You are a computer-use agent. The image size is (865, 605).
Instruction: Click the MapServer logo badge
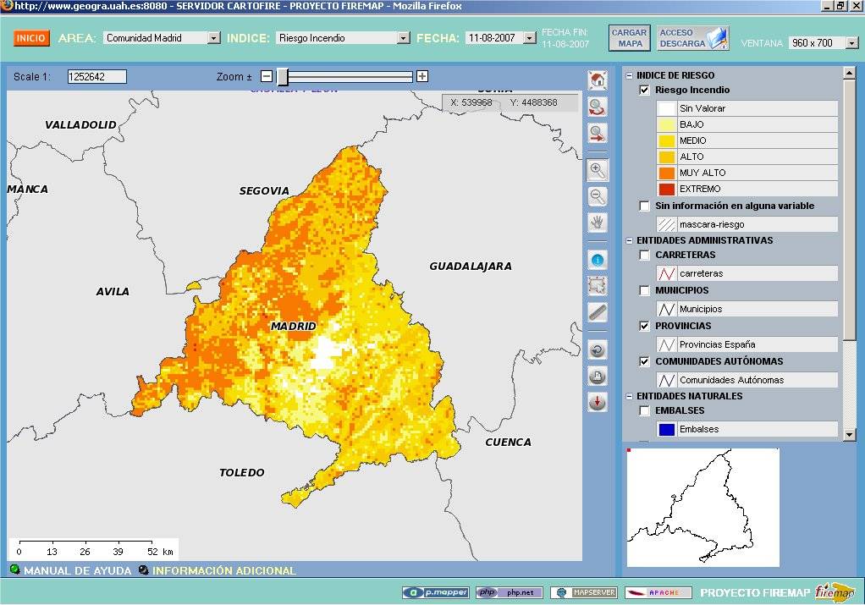point(584,592)
